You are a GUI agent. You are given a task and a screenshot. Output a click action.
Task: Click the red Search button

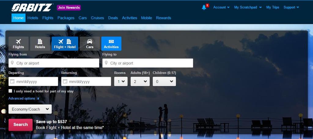pos(20,125)
